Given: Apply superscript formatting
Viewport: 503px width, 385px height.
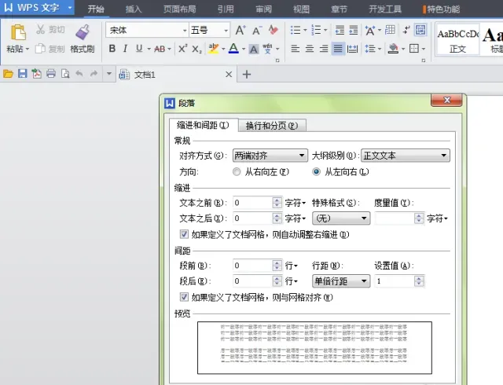Looking at the screenshot, I should 183,49.
